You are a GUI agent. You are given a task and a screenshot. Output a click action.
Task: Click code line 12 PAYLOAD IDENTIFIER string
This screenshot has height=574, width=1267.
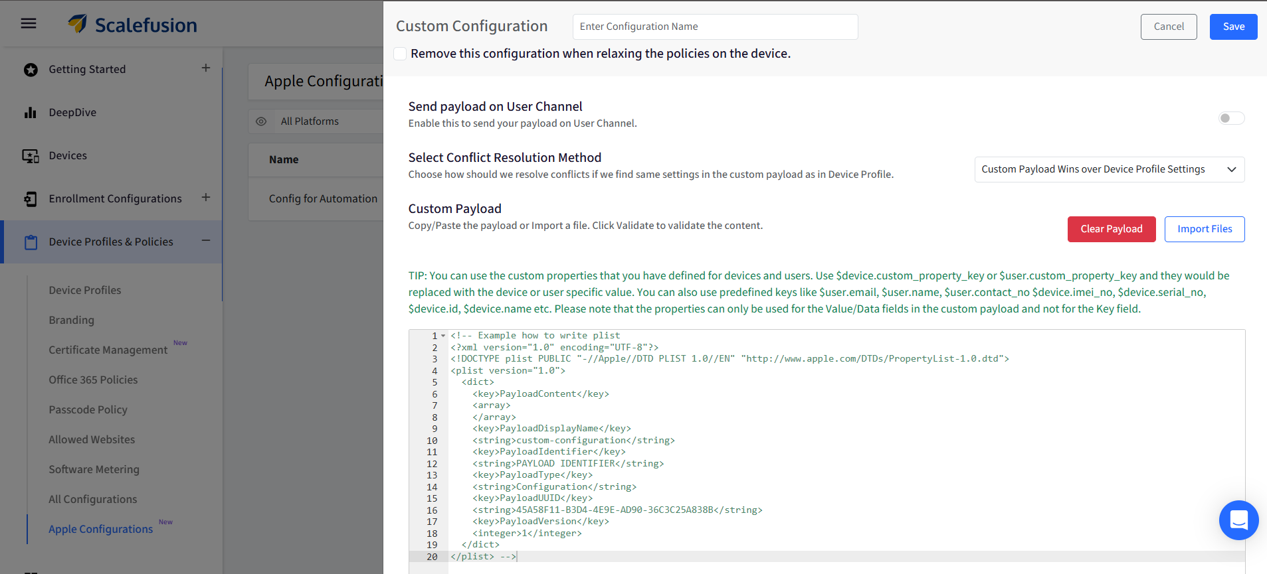568,464
